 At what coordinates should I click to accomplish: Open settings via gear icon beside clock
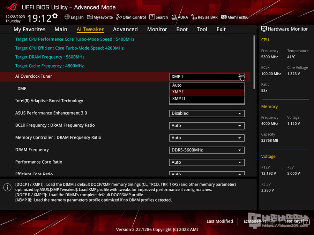tap(55, 16)
